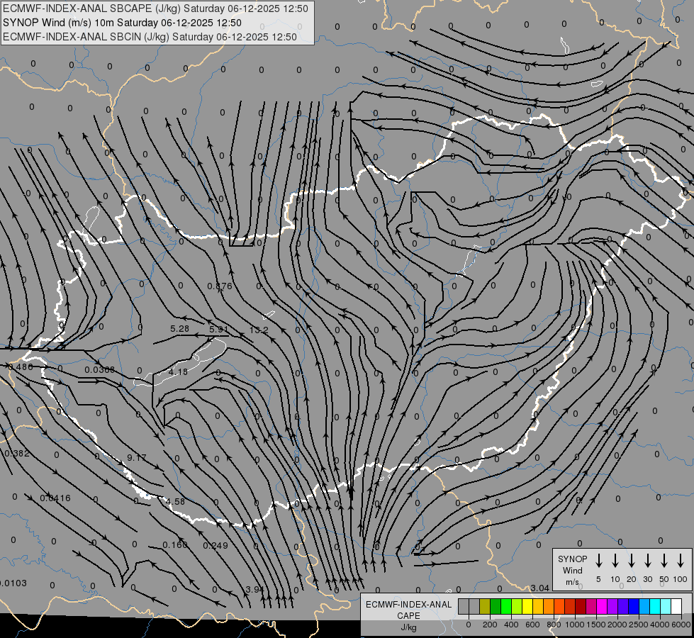Viewport: 694px width, 638px height.
Task: Choose the deep blue CAPE legend swatch
Action: point(633,606)
